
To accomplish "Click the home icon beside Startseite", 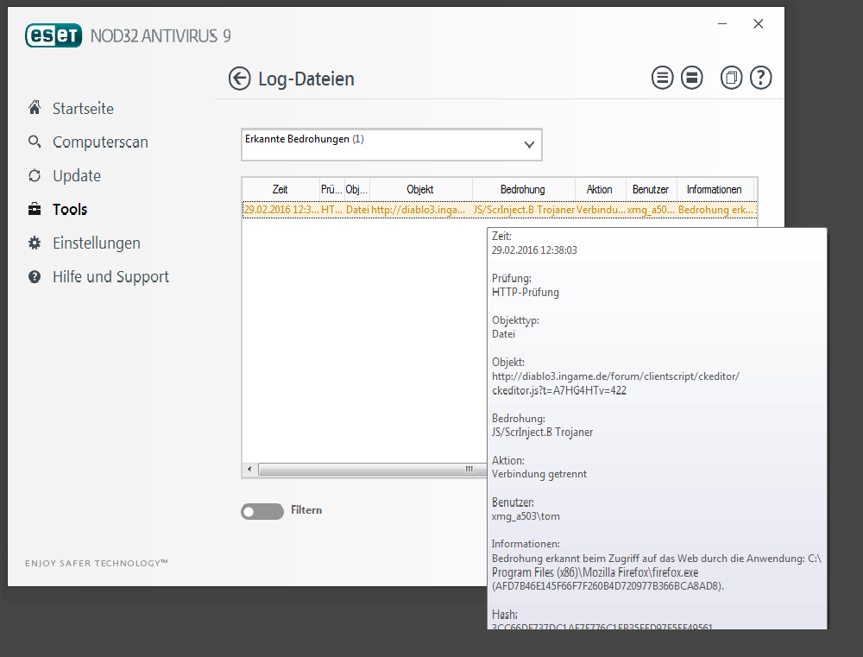I will (35, 107).
